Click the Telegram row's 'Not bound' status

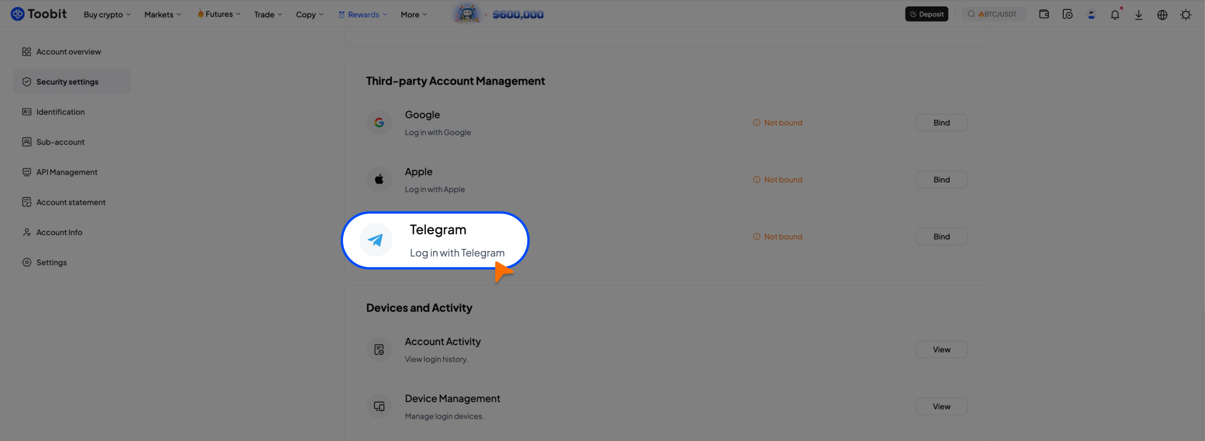[x=778, y=236]
